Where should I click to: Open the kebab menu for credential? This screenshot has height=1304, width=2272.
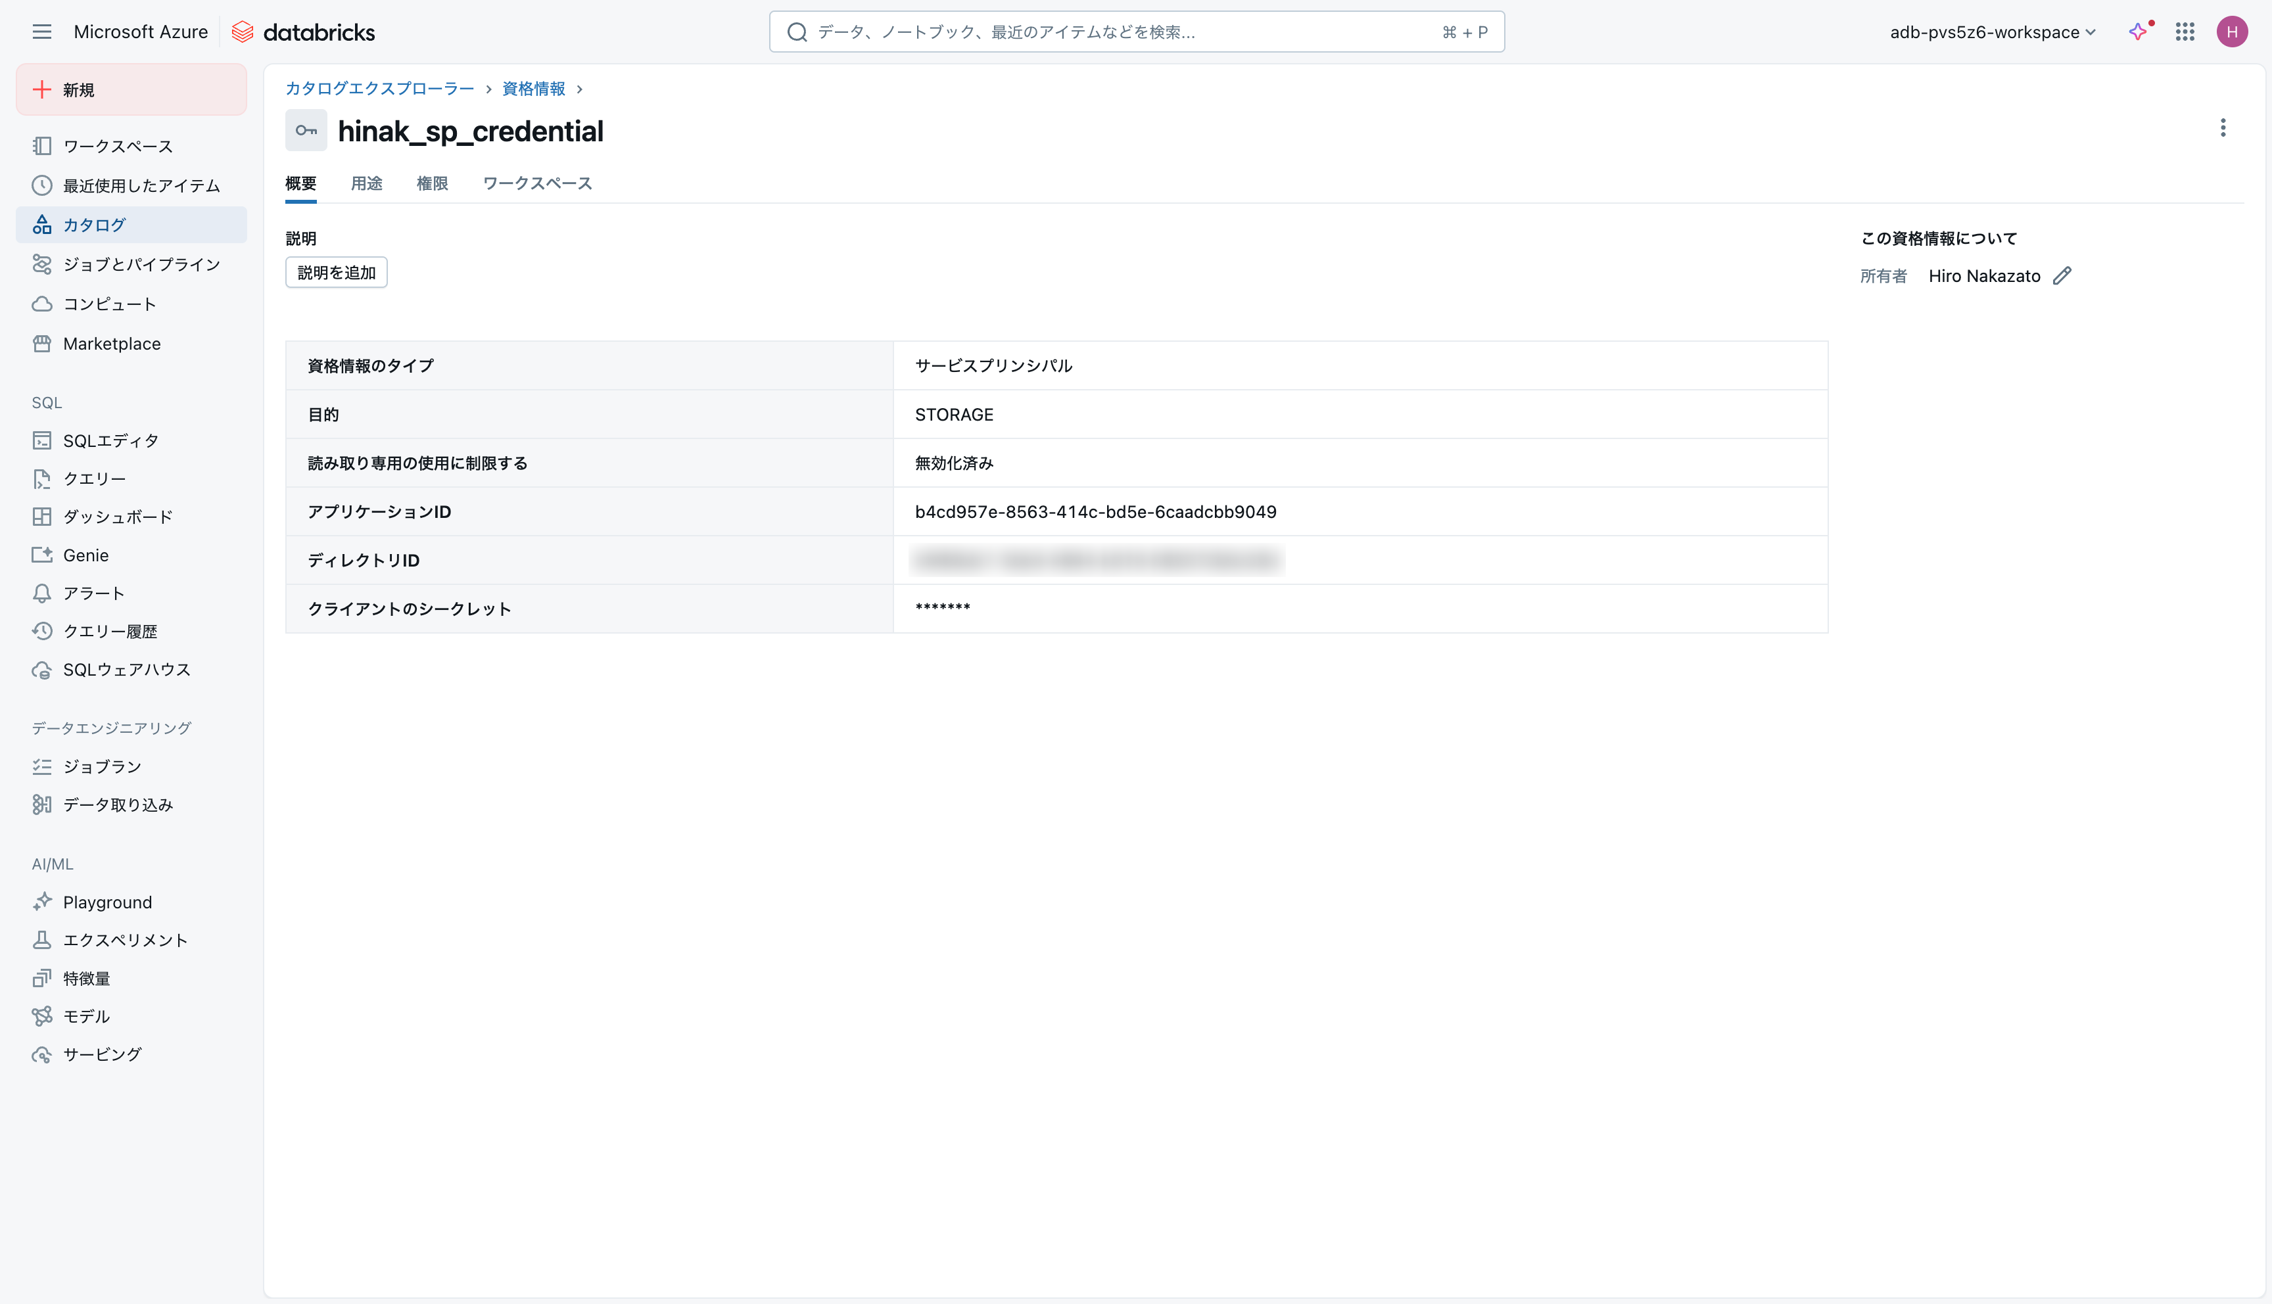point(2223,127)
